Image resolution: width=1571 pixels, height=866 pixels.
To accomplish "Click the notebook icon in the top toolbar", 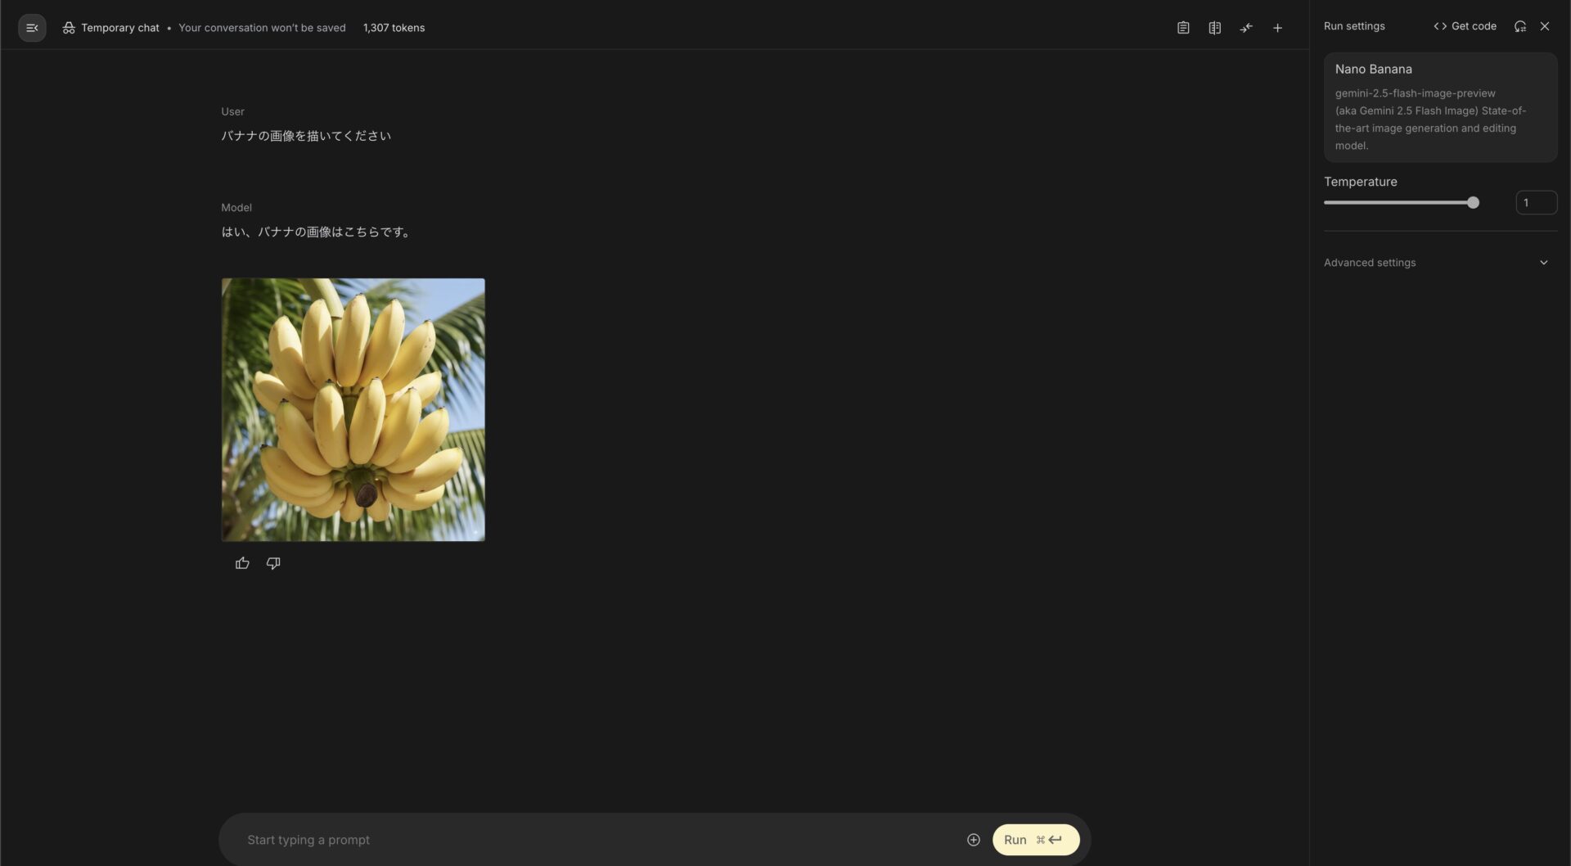I will [x=1214, y=27].
